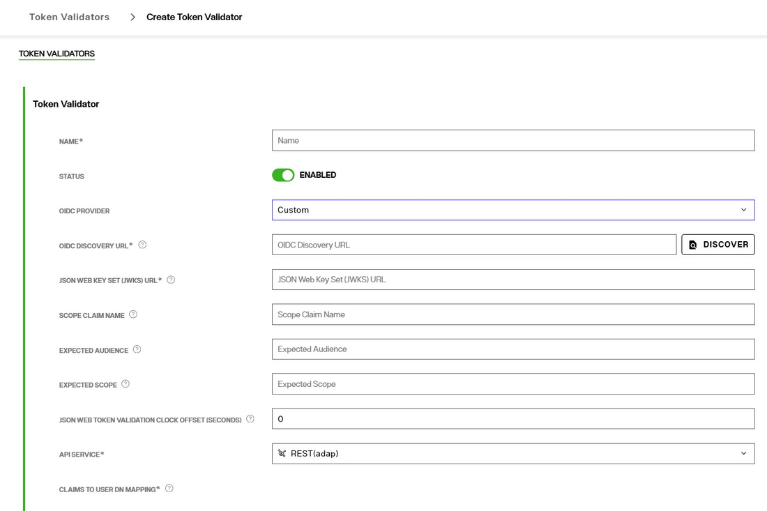The image size is (767, 511).
Task: Click the Expected Audience input
Action: coord(513,349)
